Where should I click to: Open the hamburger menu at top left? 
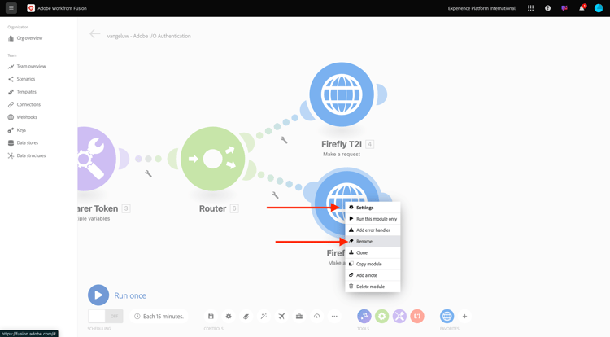[11, 8]
